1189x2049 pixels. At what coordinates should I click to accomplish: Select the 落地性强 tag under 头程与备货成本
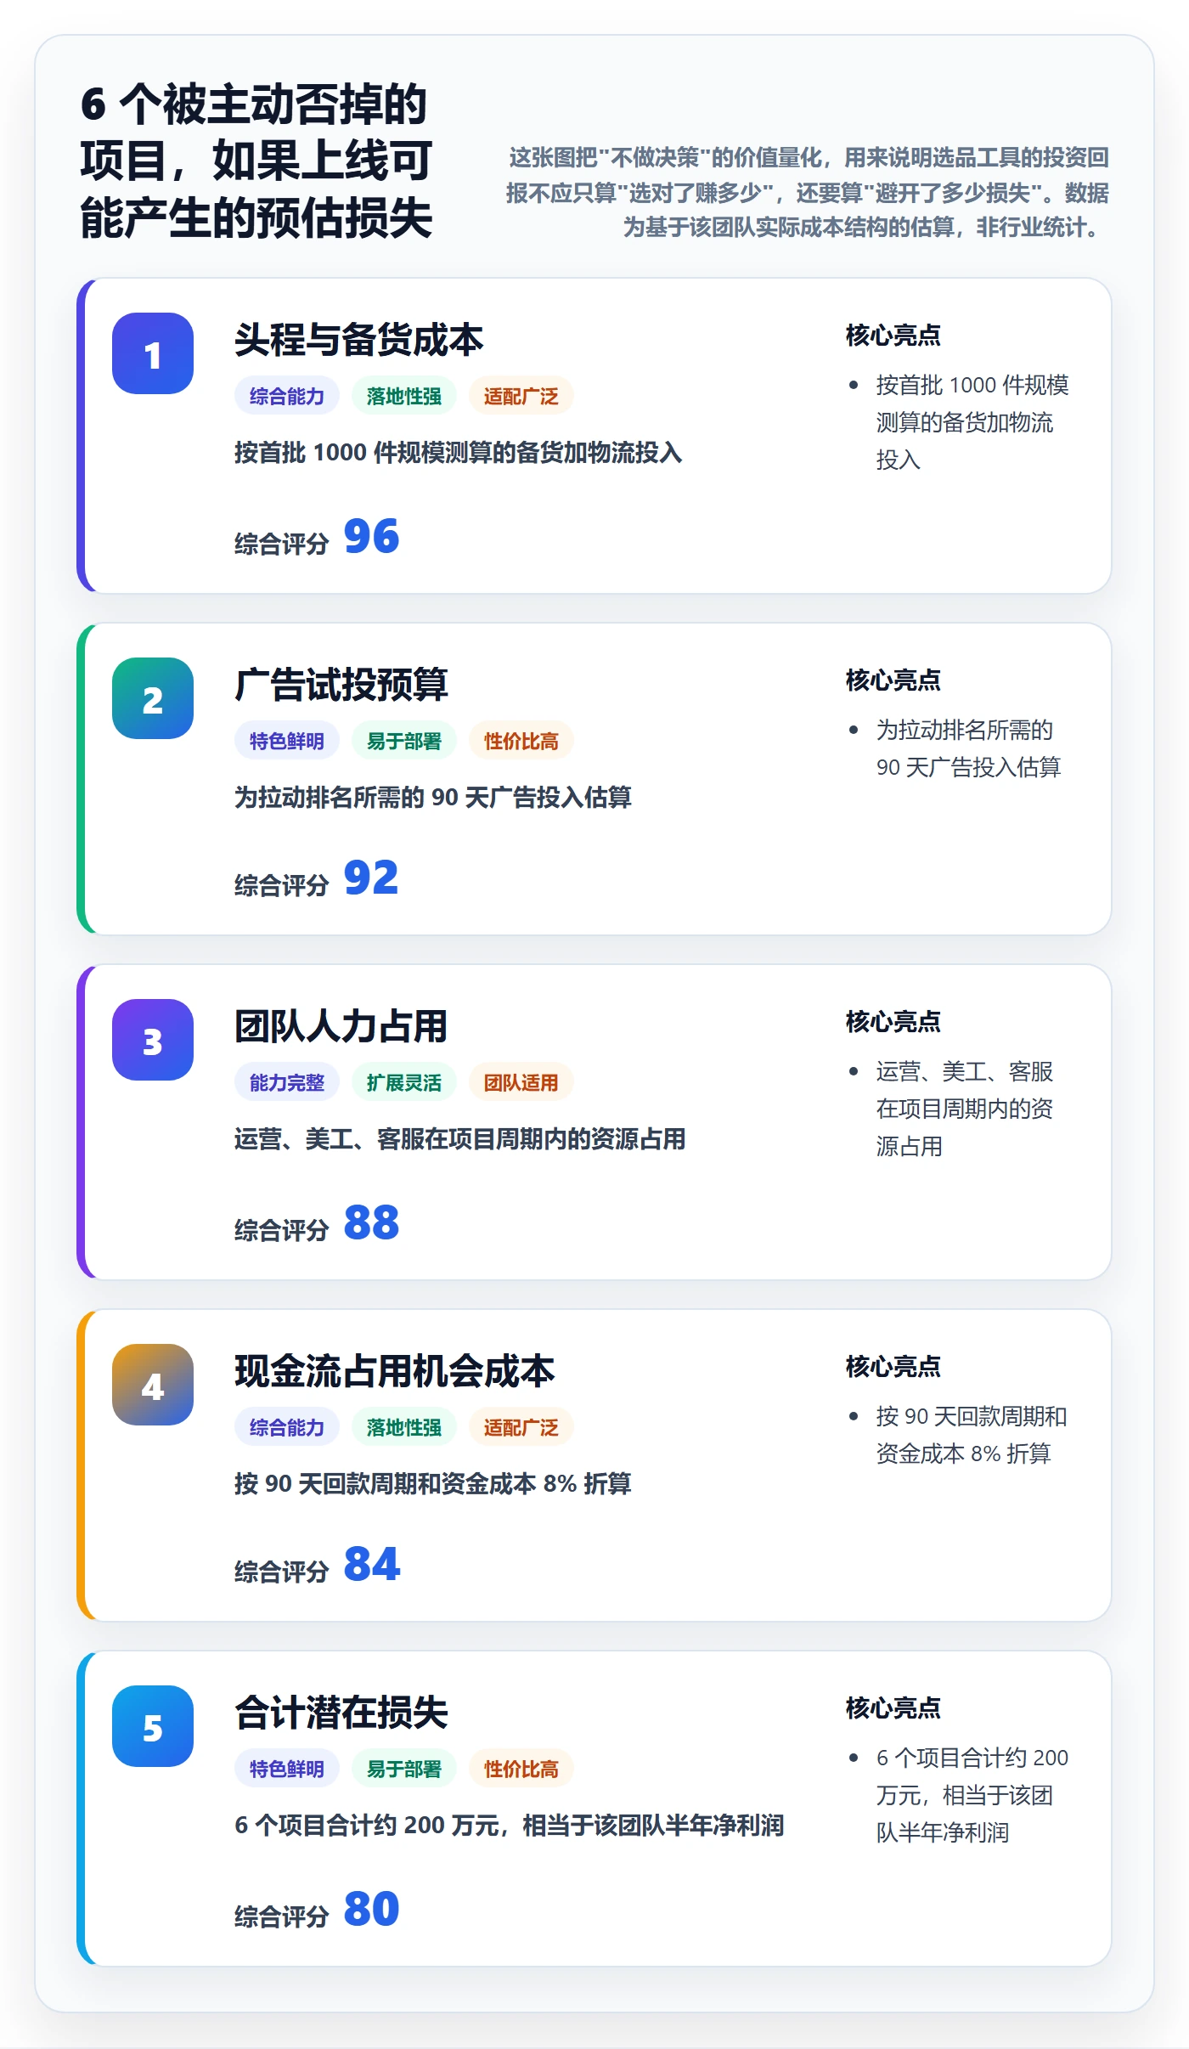click(x=404, y=396)
